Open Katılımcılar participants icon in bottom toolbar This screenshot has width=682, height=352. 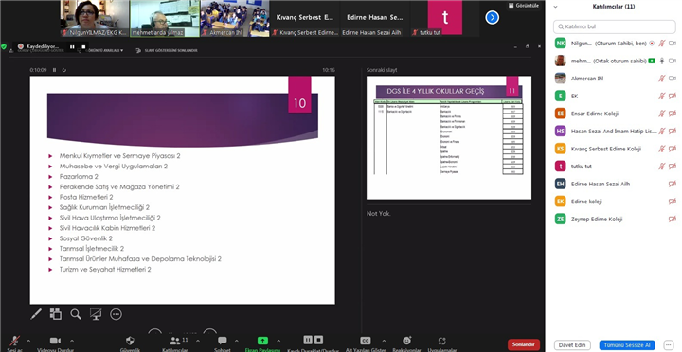[175, 341]
